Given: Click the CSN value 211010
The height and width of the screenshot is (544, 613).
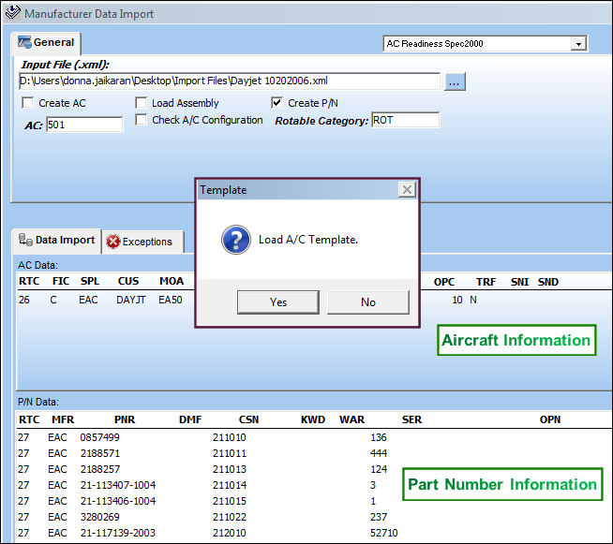Looking at the screenshot, I should (x=230, y=437).
